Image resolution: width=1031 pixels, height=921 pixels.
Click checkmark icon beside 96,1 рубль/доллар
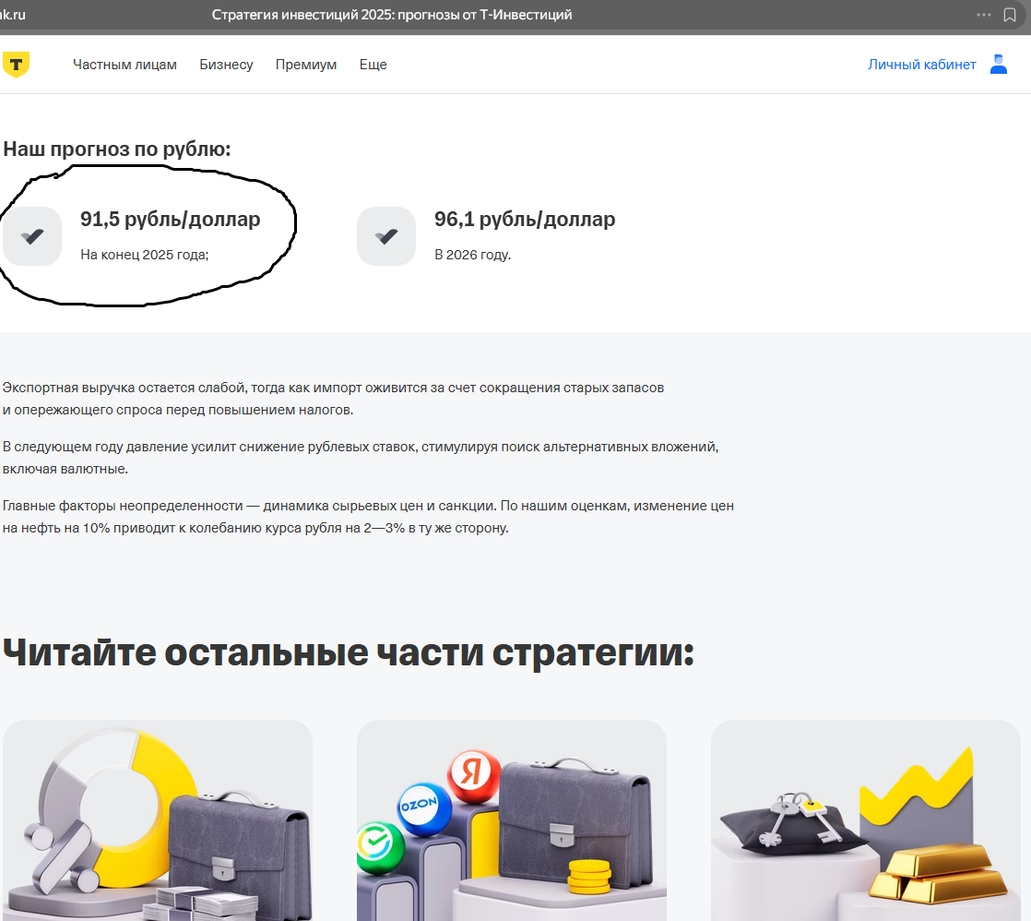point(386,236)
